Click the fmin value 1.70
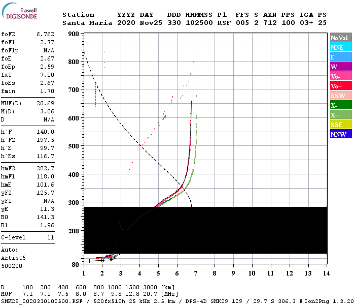This screenshot has height=305, width=355. [47, 91]
